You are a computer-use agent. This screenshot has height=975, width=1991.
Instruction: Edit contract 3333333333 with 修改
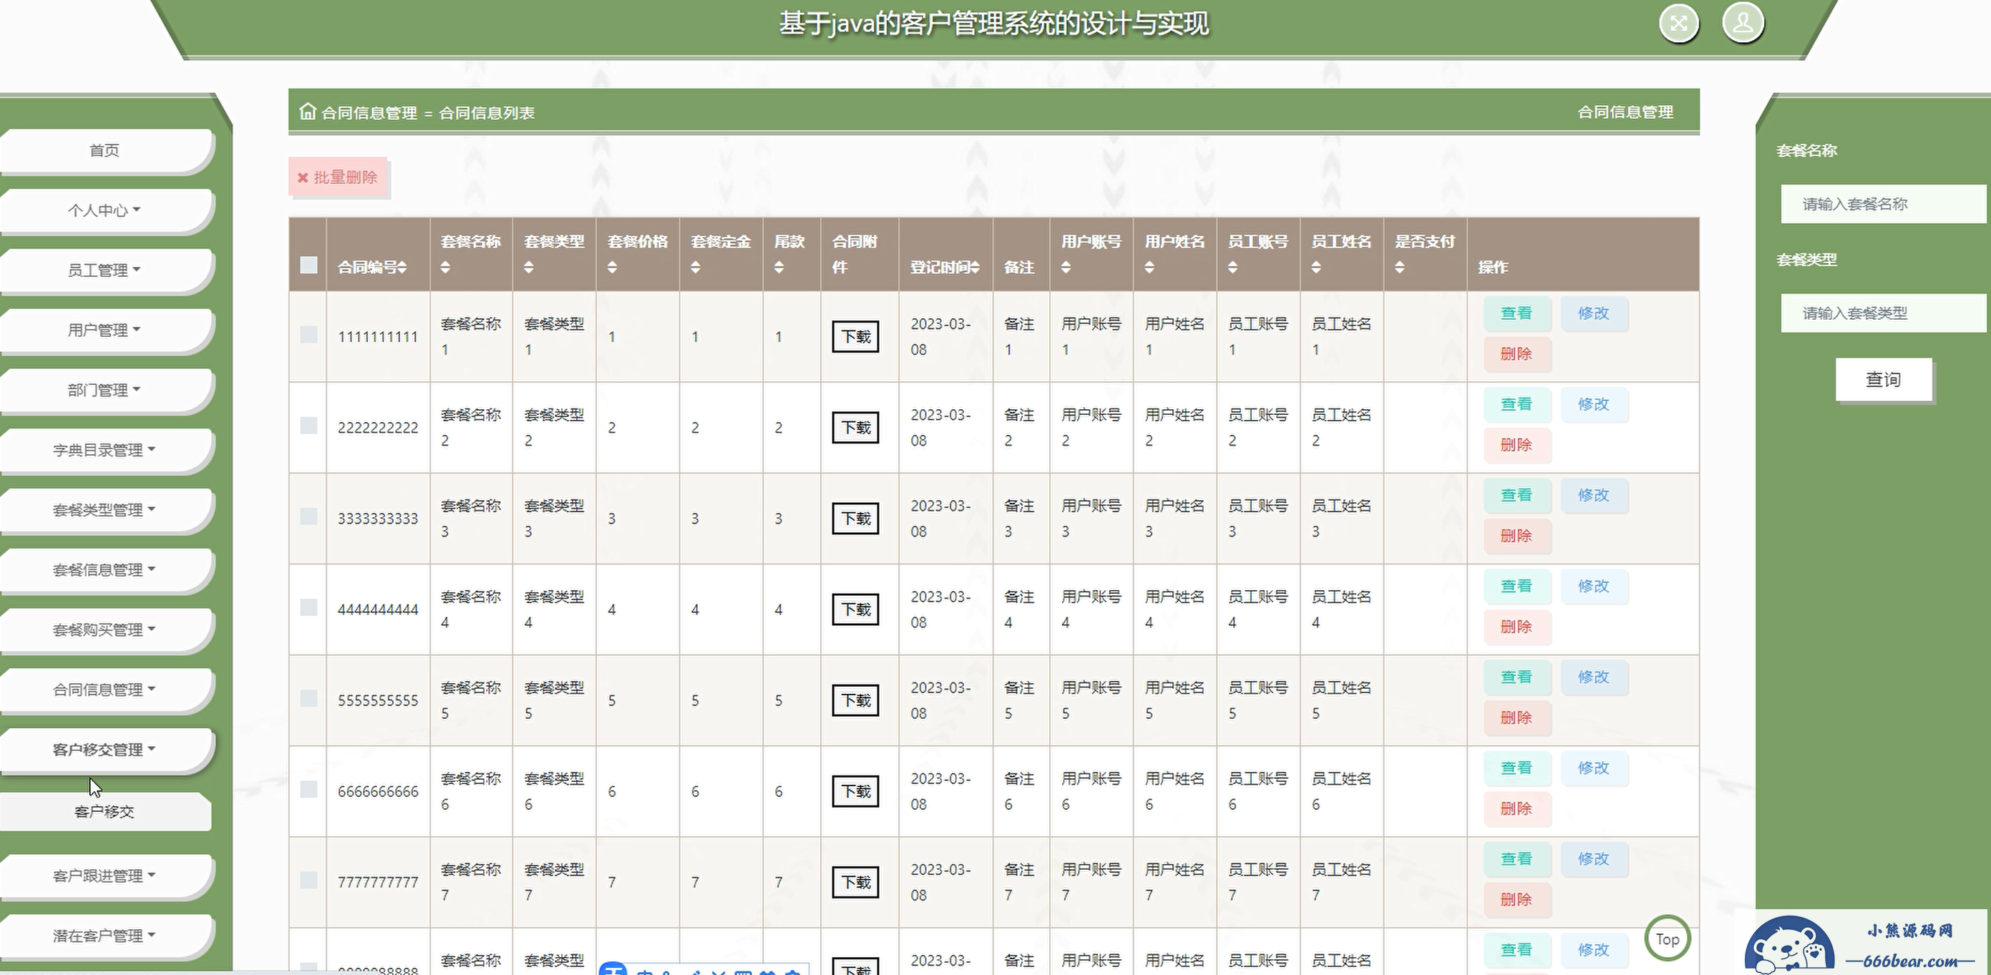[x=1594, y=495]
